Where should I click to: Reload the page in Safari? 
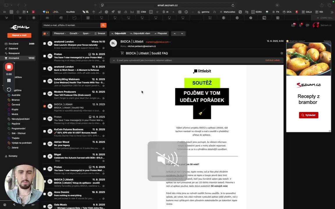[233, 5]
